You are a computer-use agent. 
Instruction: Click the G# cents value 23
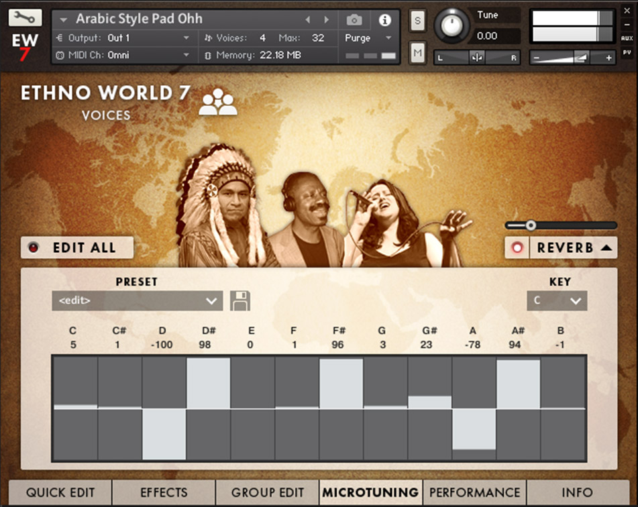(x=426, y=345)
